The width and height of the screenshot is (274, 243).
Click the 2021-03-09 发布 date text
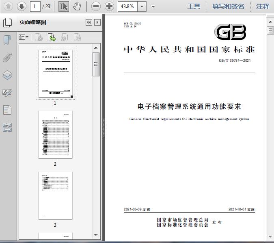(137, 209)
